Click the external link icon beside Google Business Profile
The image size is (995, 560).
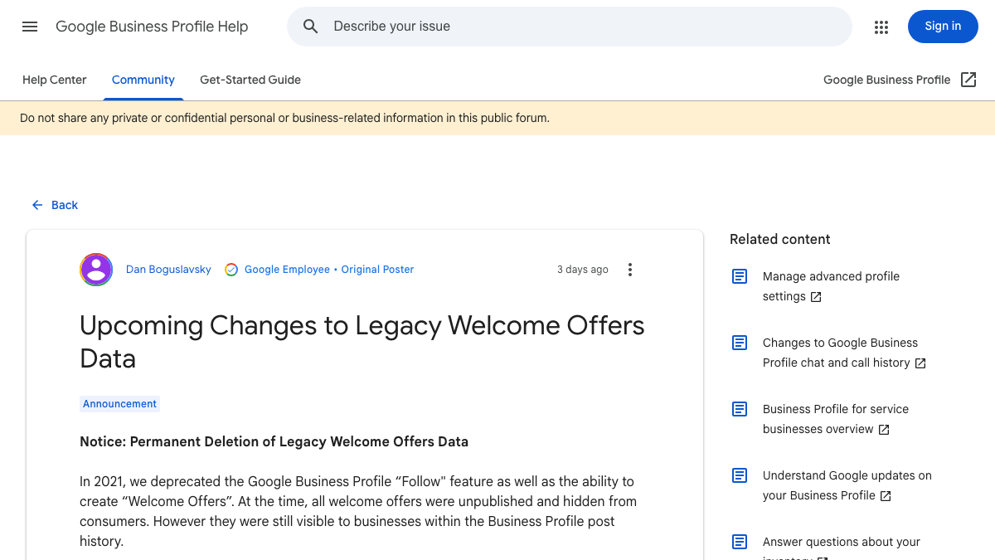coord(968,80)
